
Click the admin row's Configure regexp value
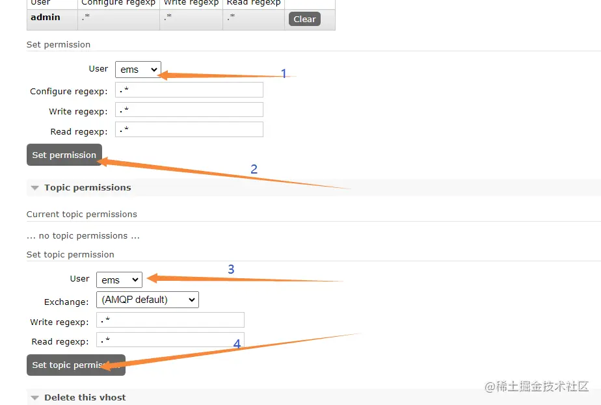pos(86,17)
